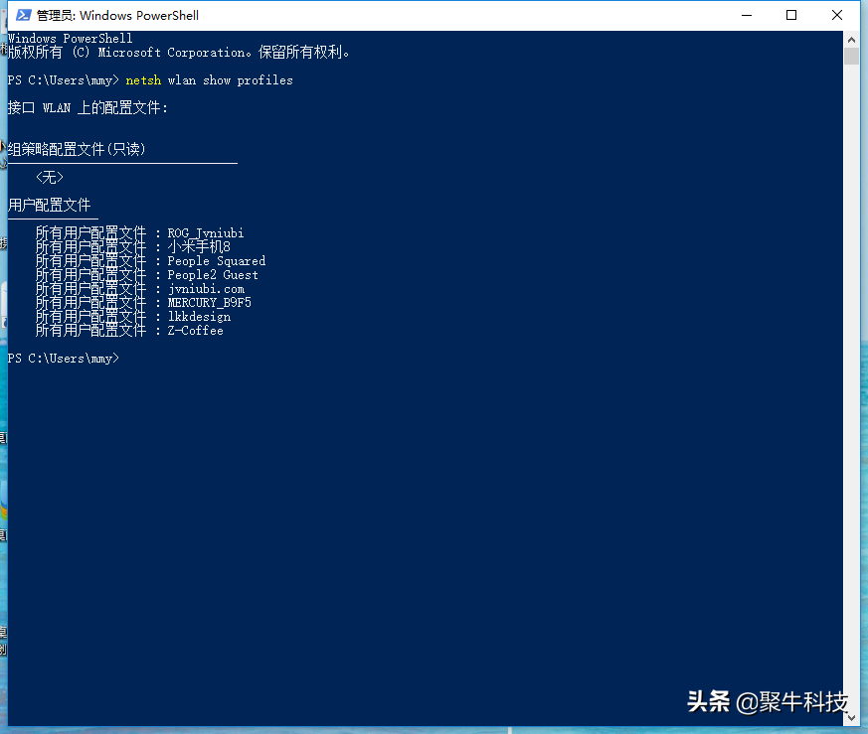Screen dimensions: 868x734
Task: Click the last PS C:\Users\mmy> prompt
Action: [63, 359]
